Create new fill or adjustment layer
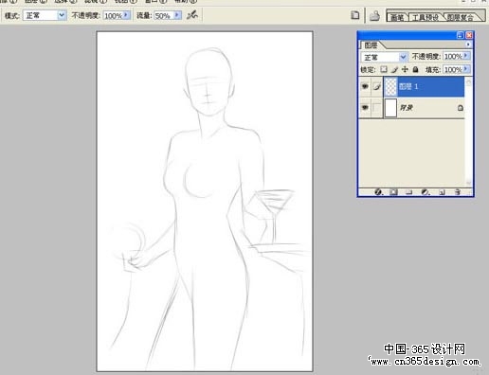The height and width of the screenshot is (375, 489). 426,192
